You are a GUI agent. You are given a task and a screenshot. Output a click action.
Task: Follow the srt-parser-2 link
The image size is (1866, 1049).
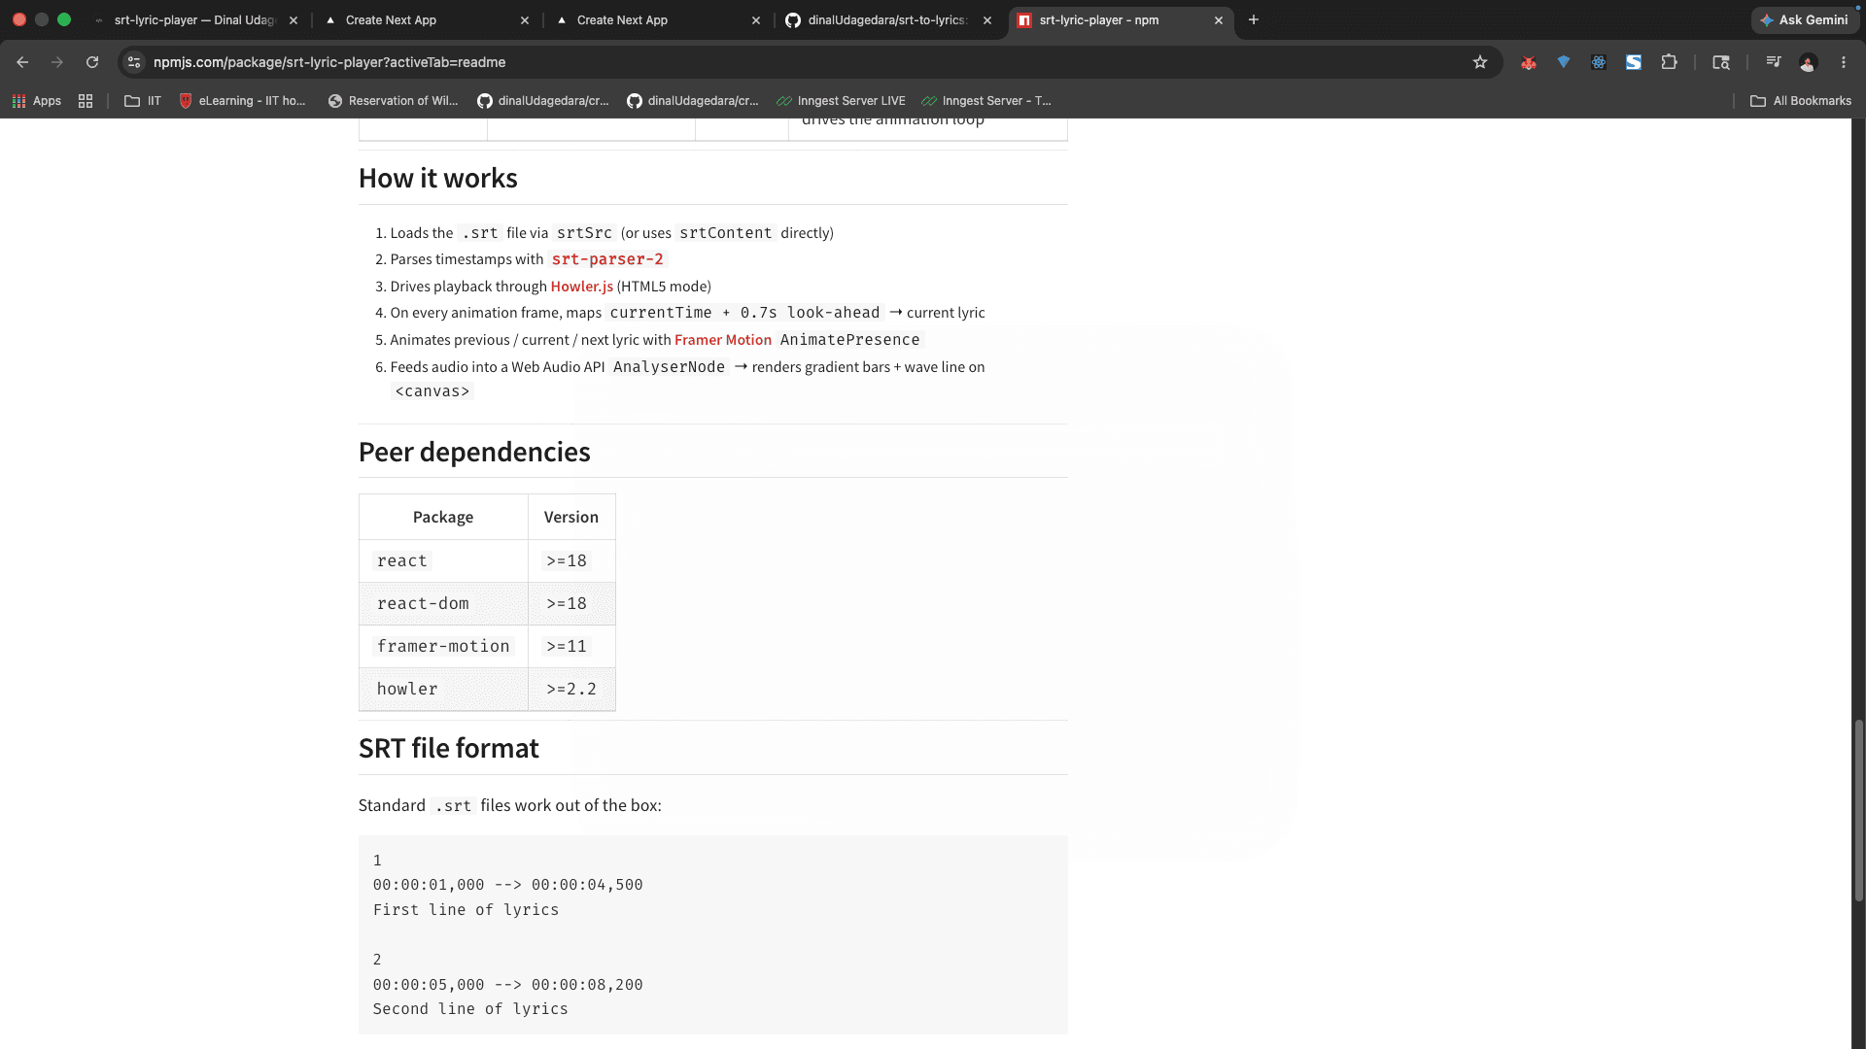pos(607,259)
